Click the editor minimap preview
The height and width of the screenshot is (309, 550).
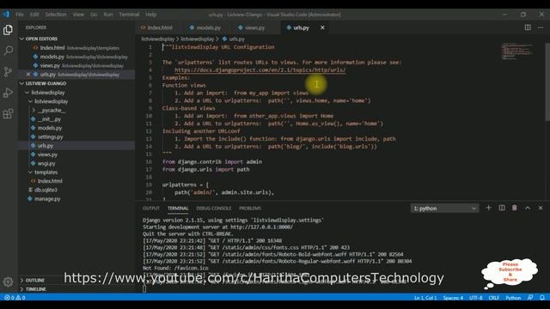[x=517, y=51]
